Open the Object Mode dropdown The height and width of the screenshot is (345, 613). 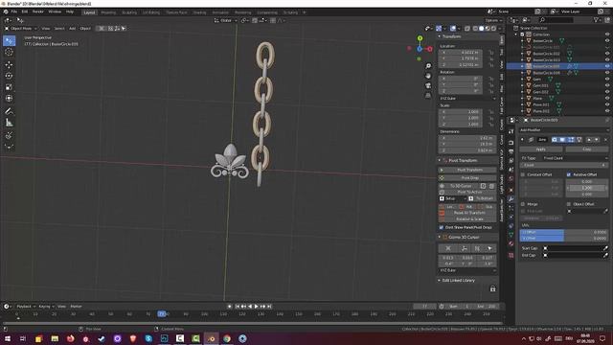(x=21, y=29)
